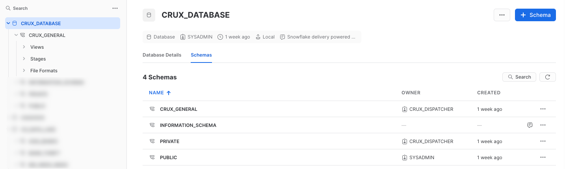This screenshot has height=169, width=565.
Task: Select CRUX_DATABASE in the object tree
Action: coord(63,23)
